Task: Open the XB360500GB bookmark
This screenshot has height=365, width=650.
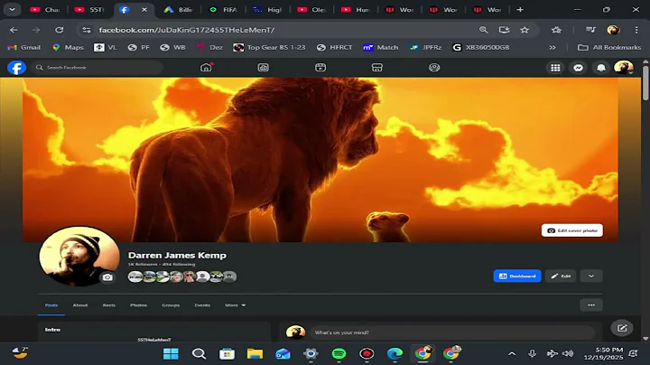Action: click(x=481, y=47)
